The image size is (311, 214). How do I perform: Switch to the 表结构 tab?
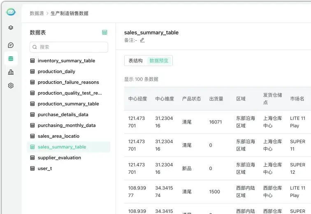[135, 61]
